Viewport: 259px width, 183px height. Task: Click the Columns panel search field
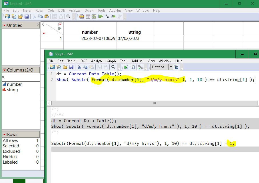(x=21, y=77)
